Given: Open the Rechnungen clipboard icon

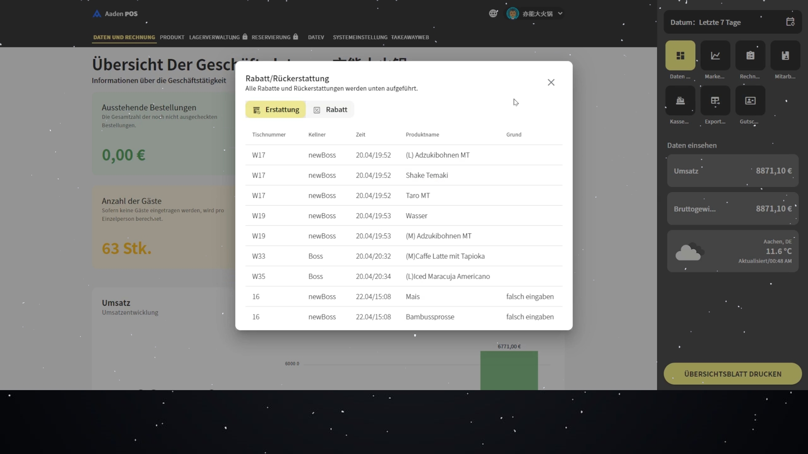Looking at the screenshot, I should pos(750,55).
